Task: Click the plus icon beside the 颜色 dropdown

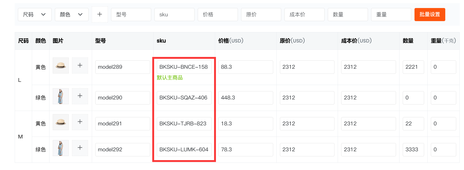Action: click(100, 14)
